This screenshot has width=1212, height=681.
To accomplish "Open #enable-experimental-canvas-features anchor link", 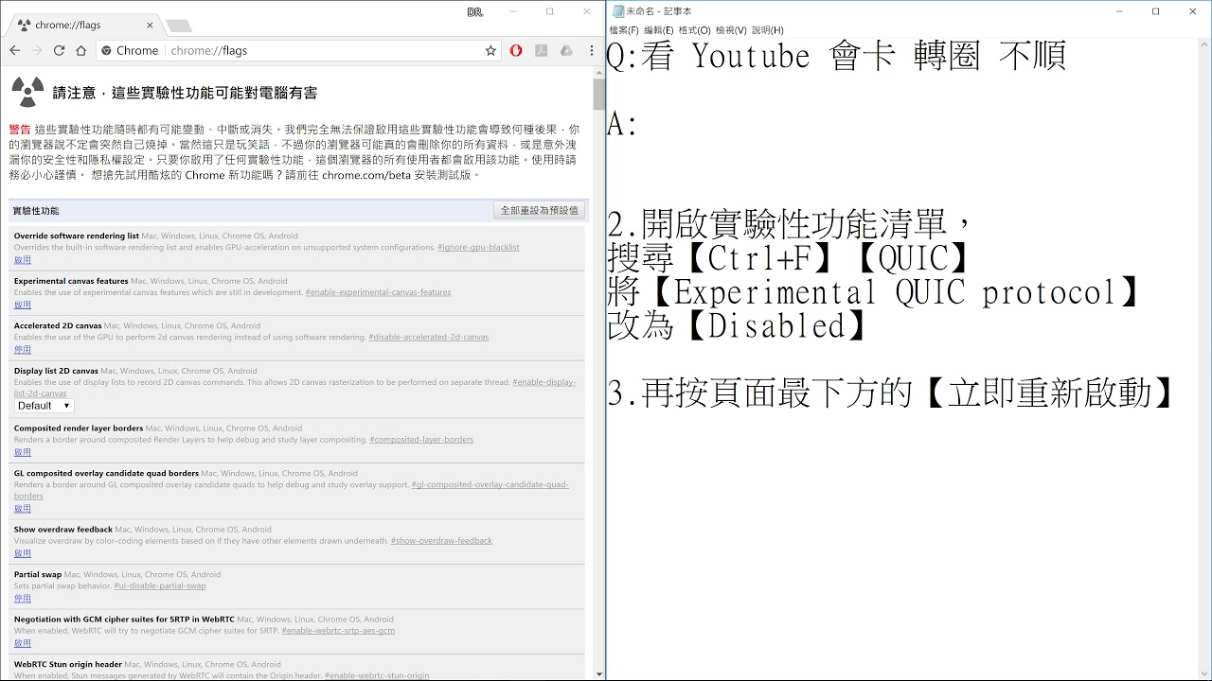I will click(x=378, y=292).
